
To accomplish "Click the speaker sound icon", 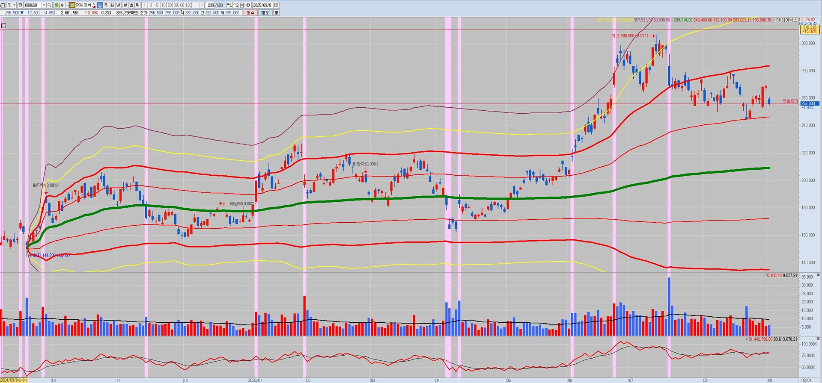I will [63, 5].
